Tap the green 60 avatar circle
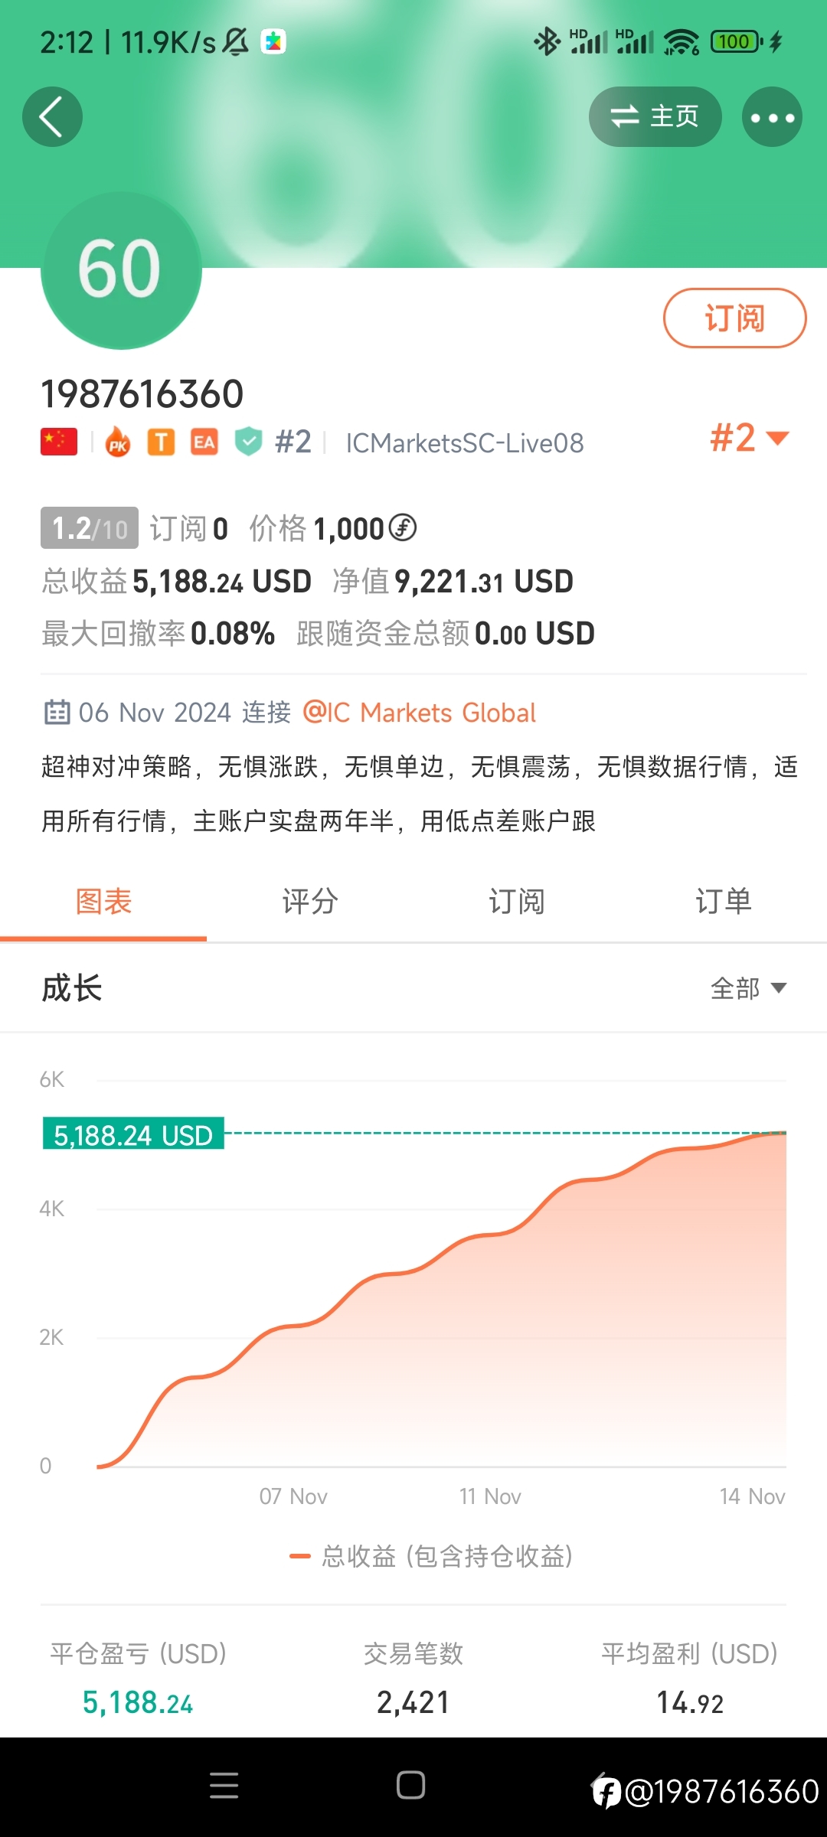The height and width of the screenshot is (1837, 827). [121, 270]
